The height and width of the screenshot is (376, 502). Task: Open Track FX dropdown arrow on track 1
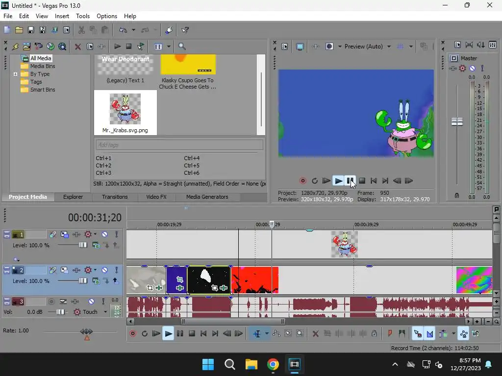pyautogui.click(x=95, y=235)
